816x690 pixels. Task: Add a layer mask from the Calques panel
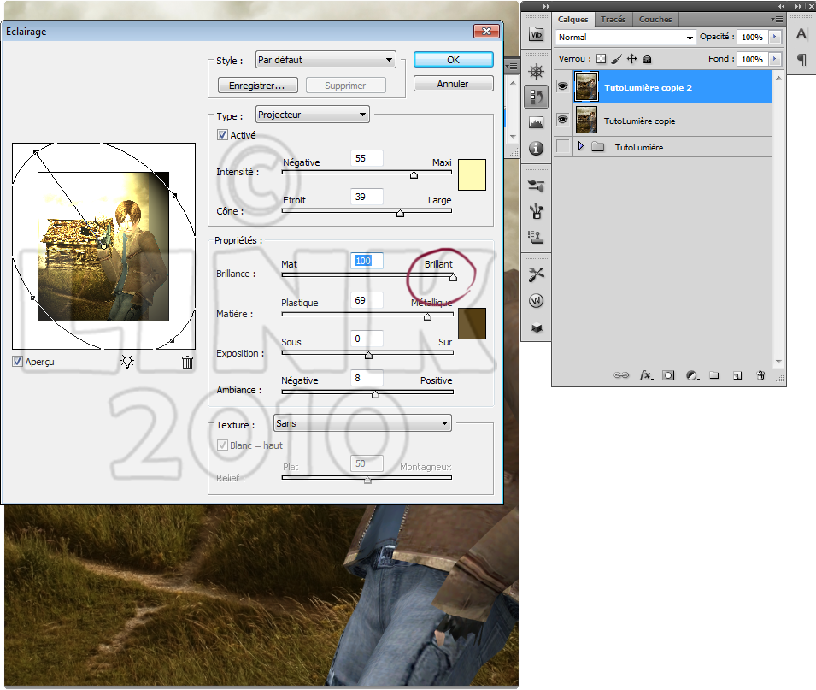click(668, 375)
